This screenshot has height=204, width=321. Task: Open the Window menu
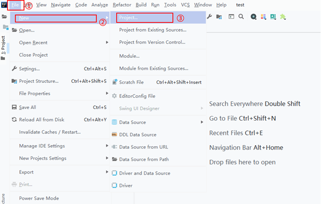click(x=203, y=5)
